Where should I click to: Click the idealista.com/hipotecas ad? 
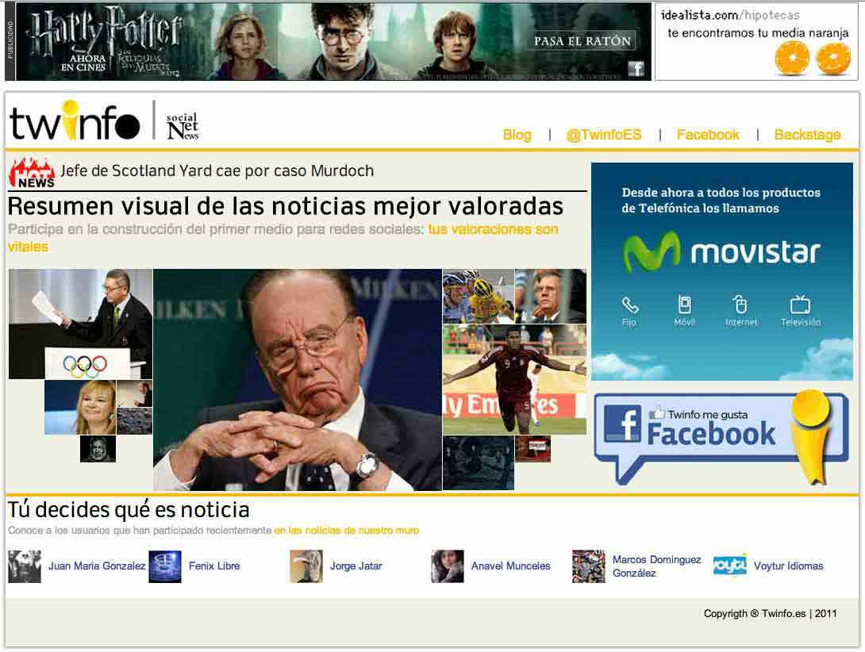click(x=757, y=41)
